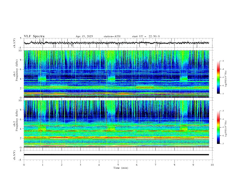Click the ch.2 log(PSD)(V²/Hz) colorbar label
239x185 pixels.
click(x=226, y=129)
